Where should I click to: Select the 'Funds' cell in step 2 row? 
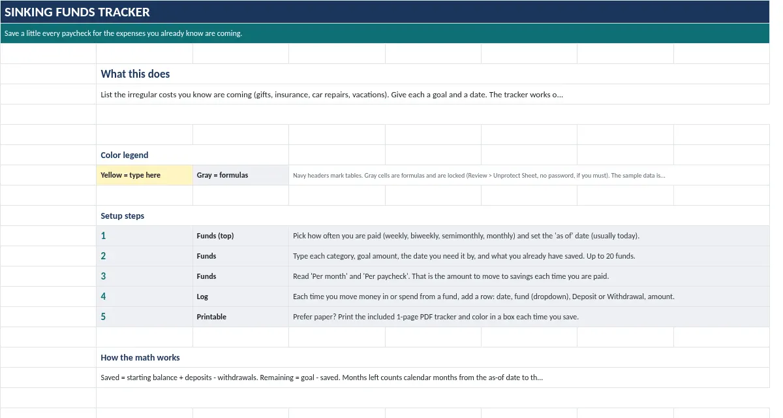click(241, 256)
